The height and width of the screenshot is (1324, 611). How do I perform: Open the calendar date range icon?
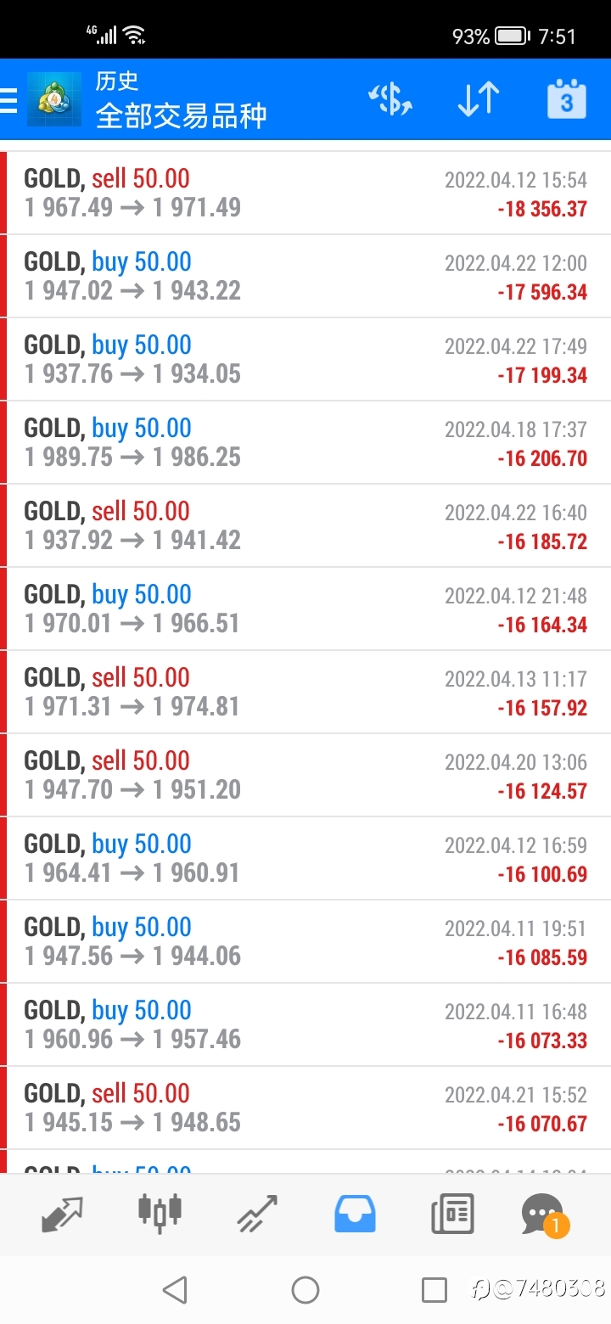click(x=567, y=99)
